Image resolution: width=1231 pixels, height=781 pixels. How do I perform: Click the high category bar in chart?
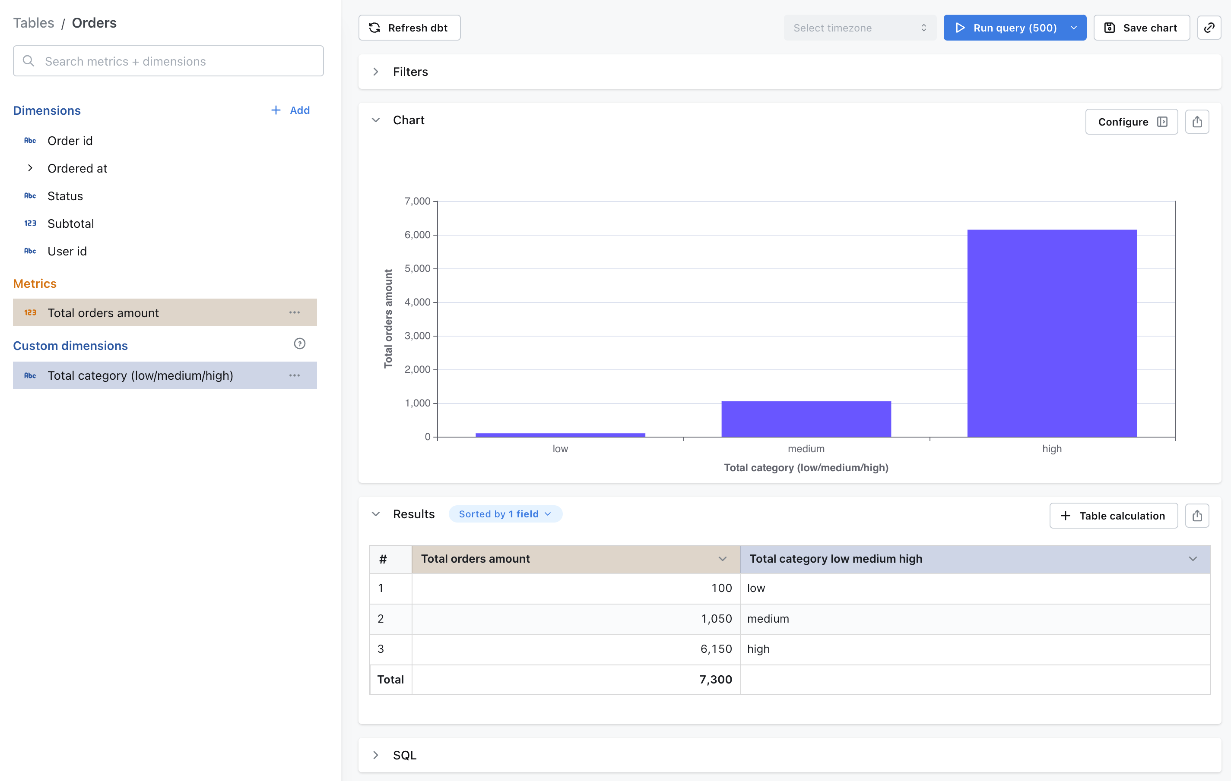pos(1052,333)
